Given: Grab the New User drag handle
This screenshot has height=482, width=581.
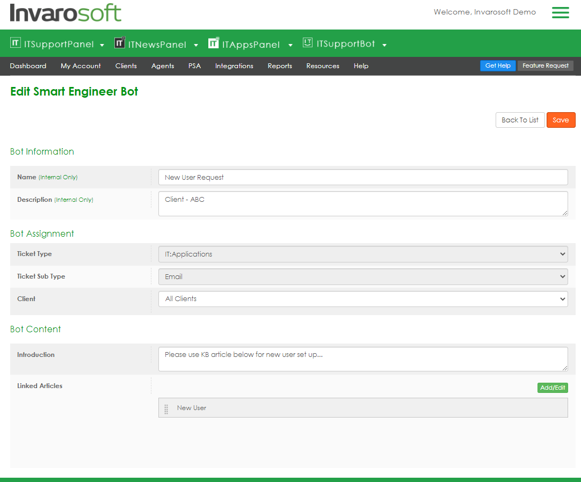Looking at the screenshot, I should [x=166, y=408].
